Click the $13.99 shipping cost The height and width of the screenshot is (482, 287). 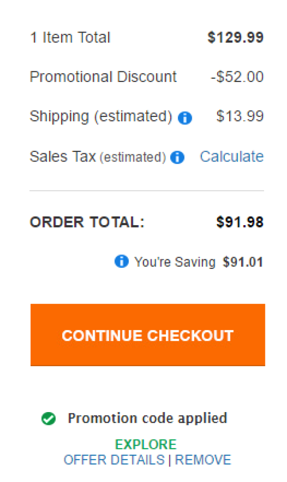tap(240, 116)
